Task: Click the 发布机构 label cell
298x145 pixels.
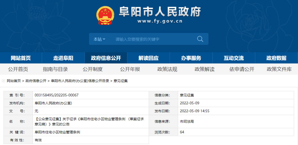Action: [18, 103]
